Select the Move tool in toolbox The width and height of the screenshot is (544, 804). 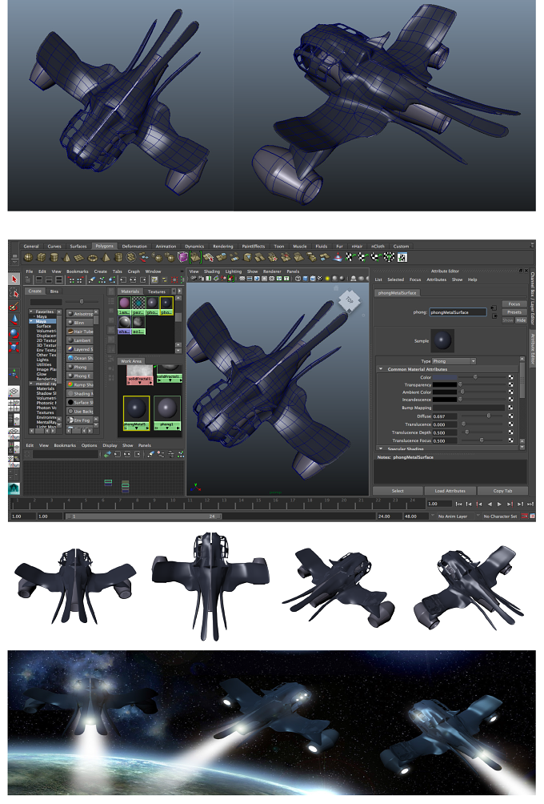(x=14, y=320)
